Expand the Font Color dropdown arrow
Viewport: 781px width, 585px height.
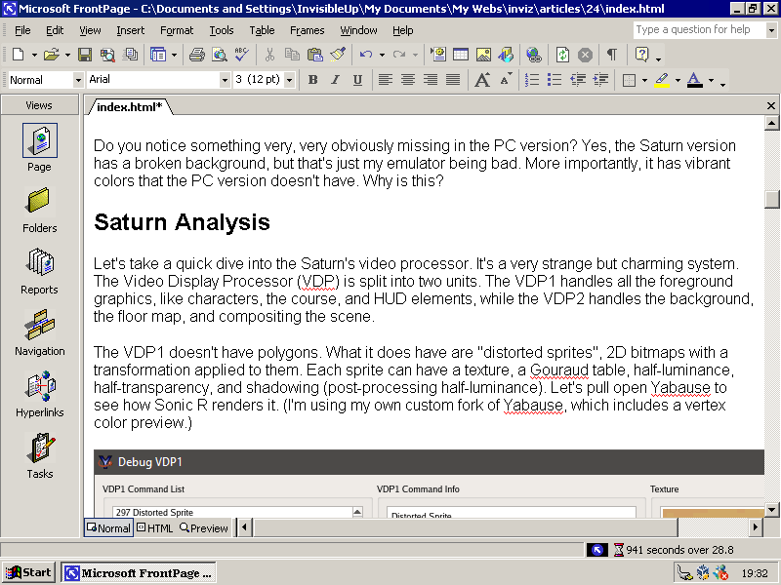coord(711,80)
